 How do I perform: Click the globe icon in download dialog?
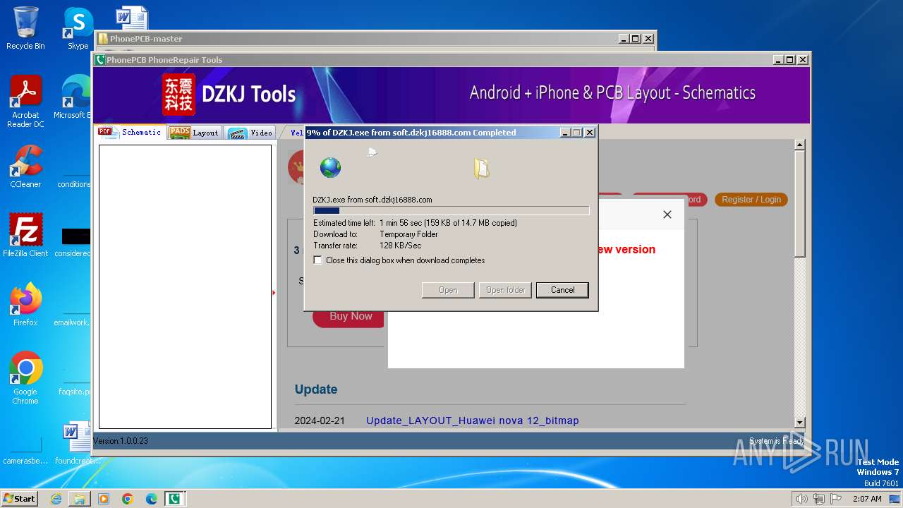tap(330, 167)
